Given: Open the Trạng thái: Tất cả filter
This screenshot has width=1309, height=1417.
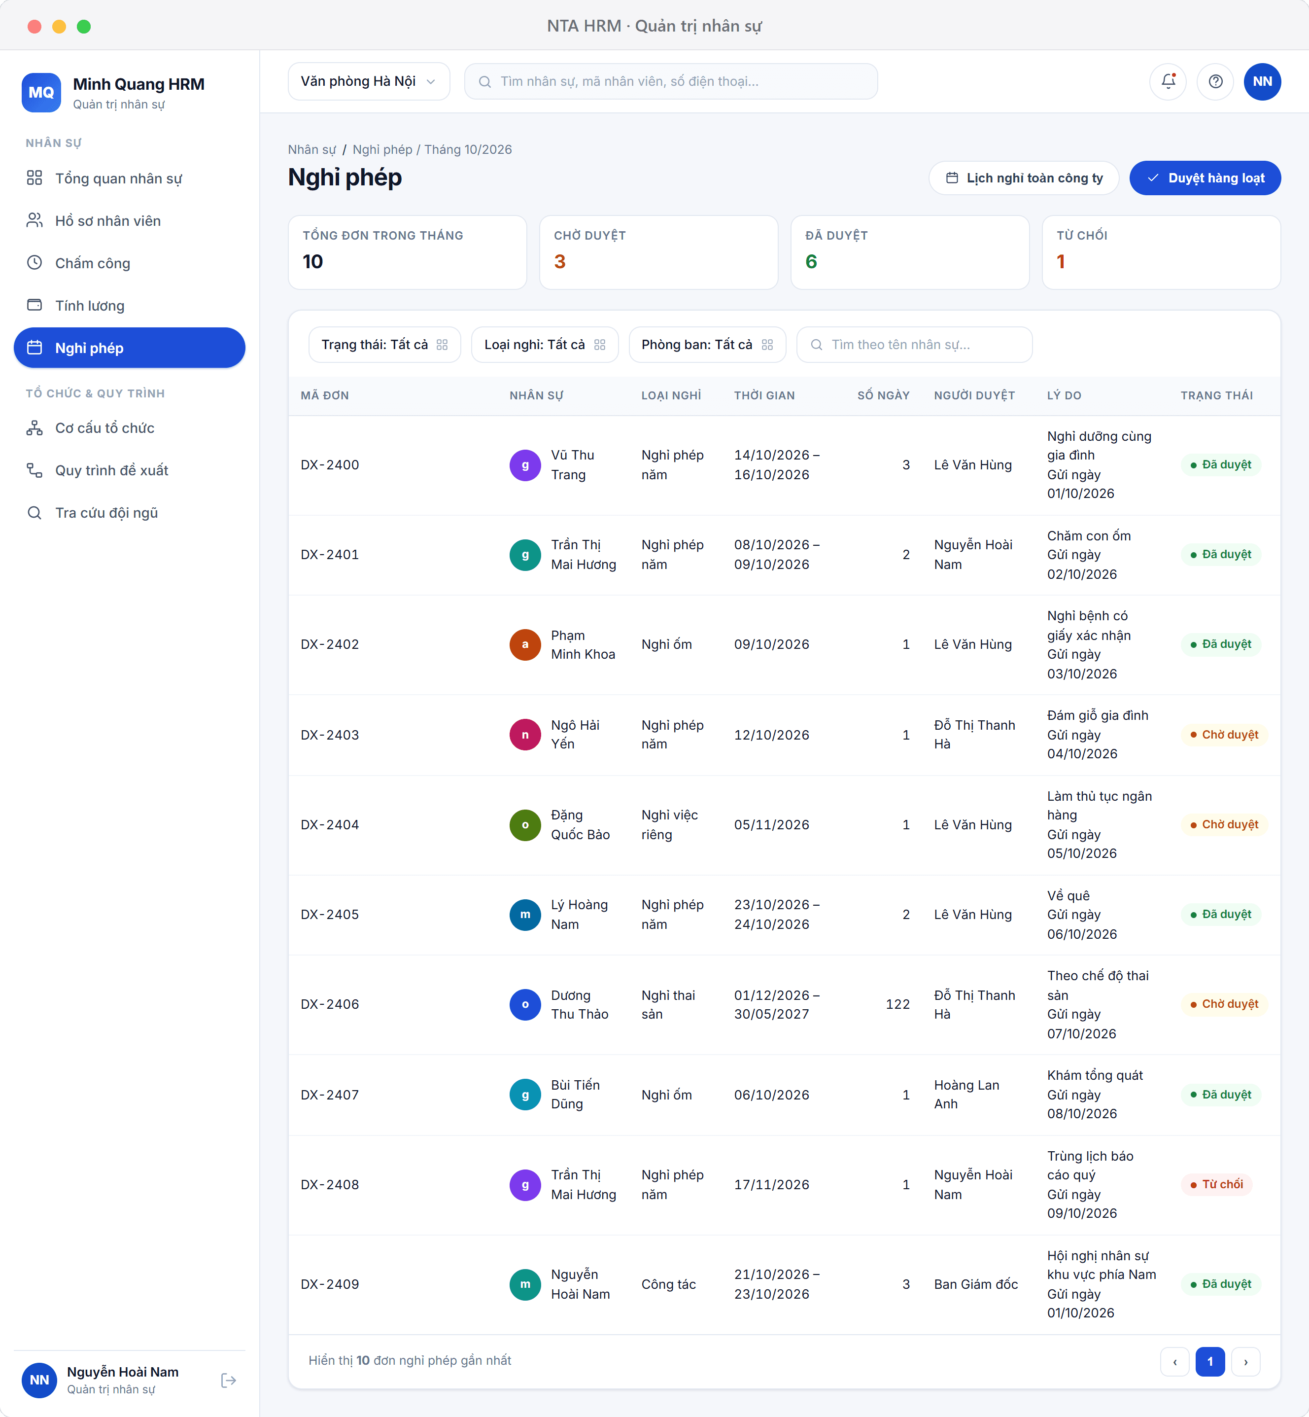Looking at the screenshot, I should (x=384, y=345).
